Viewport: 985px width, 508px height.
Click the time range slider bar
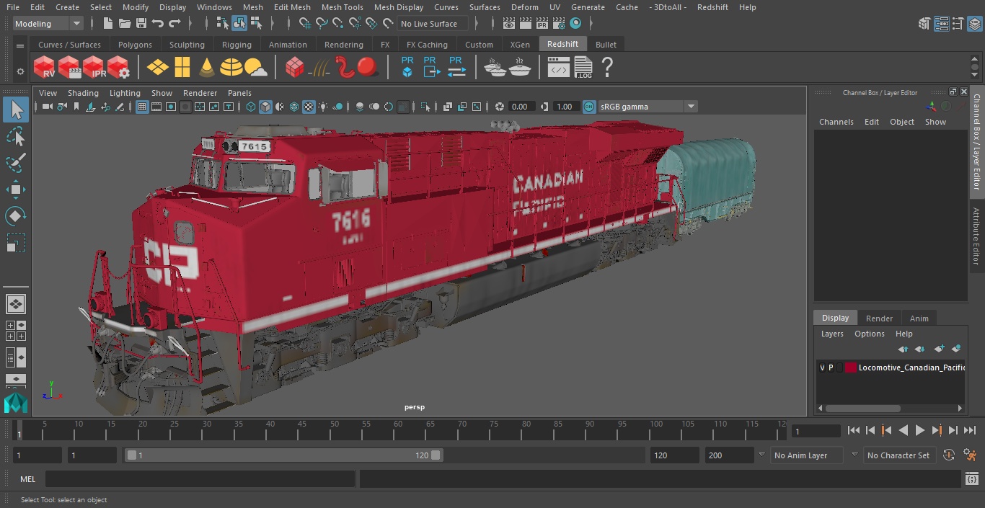coord(283,455)
